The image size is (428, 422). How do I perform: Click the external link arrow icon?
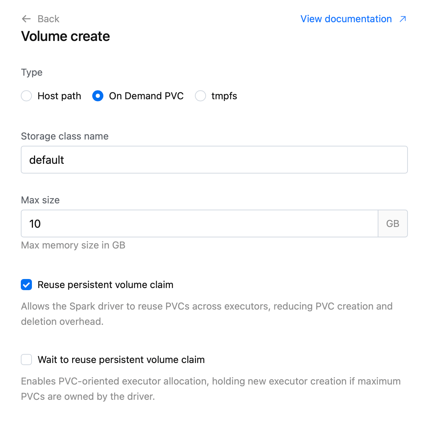click(x=403, y=19)
